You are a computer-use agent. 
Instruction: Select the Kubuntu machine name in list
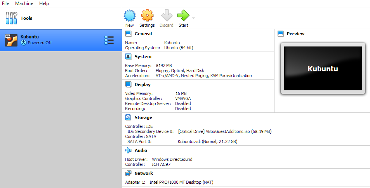30,37
